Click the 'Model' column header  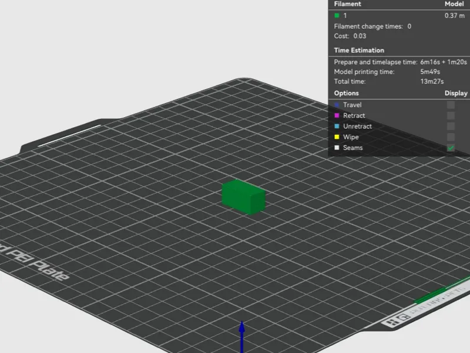(454, 4)
